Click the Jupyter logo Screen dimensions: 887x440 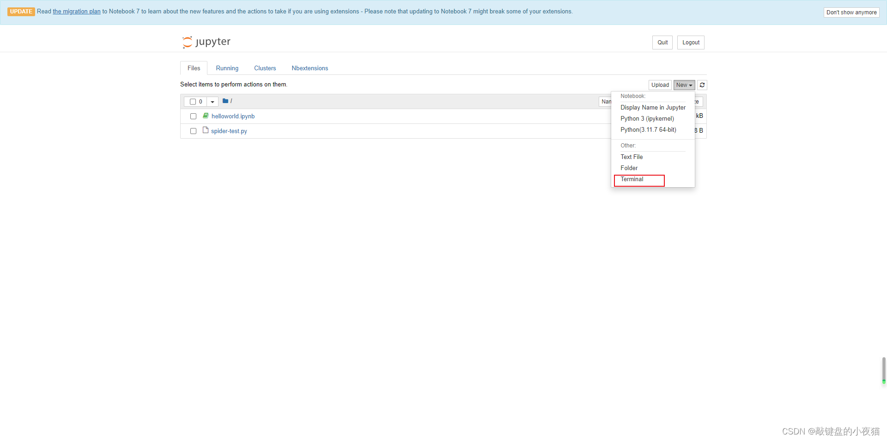(206, 42)
